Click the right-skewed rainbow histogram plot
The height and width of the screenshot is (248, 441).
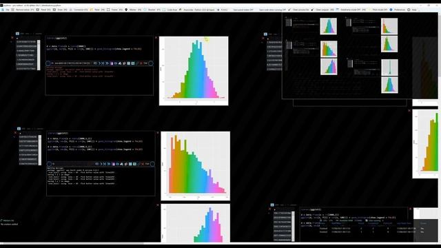[x=196, y=166]
